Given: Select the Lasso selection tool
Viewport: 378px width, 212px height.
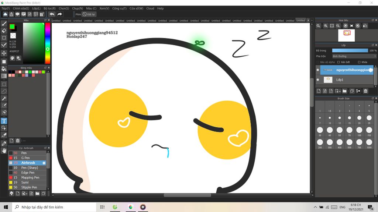Looking at the screenshot, I should click(4, 91).
